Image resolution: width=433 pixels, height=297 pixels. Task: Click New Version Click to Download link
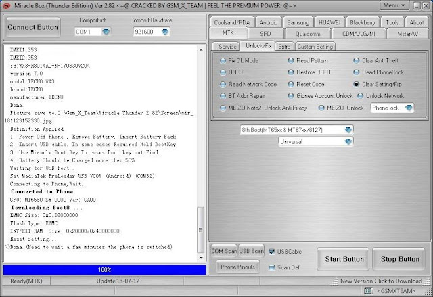381,281
